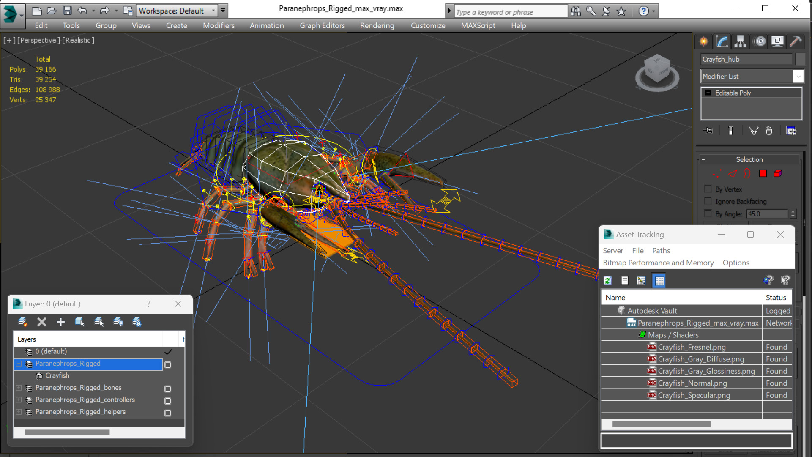Open the Motion panel wheel icon
The height and width of the screenshot is (457, 812).
click(x=760, y=41)
